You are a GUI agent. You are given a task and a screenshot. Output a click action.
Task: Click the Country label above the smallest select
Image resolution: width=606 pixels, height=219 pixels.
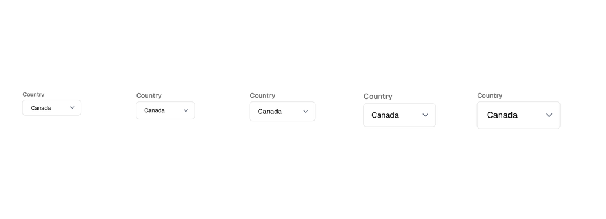(33, 94)
